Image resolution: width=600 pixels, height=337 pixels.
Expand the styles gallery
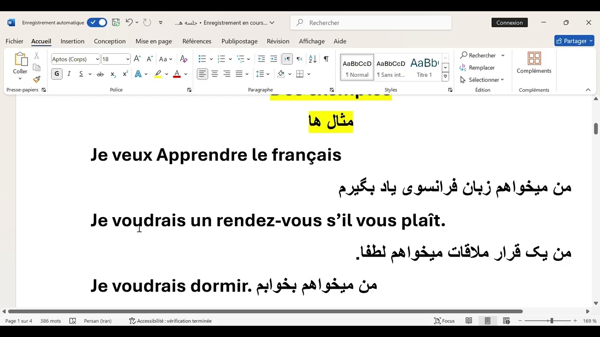pos(445,77)
